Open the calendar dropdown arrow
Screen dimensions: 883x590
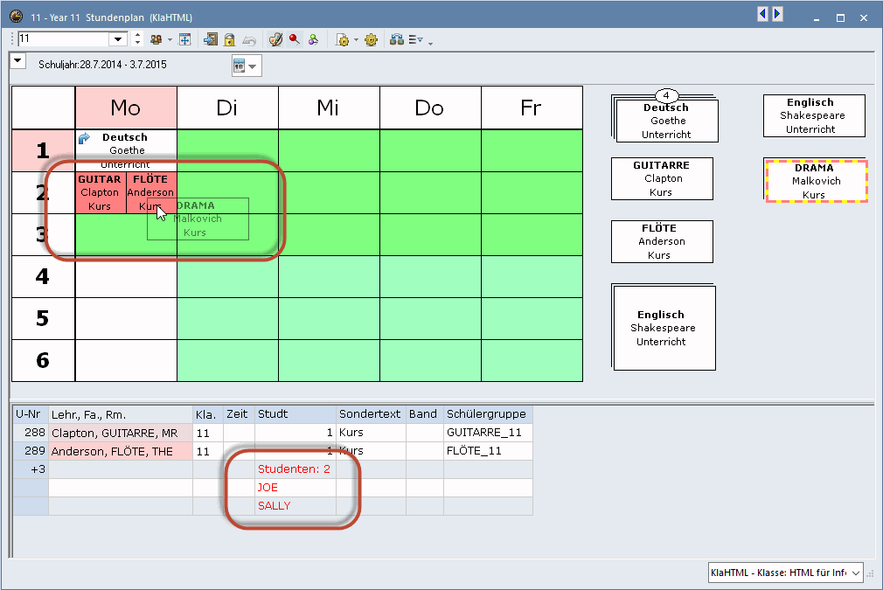click(253, 66)
